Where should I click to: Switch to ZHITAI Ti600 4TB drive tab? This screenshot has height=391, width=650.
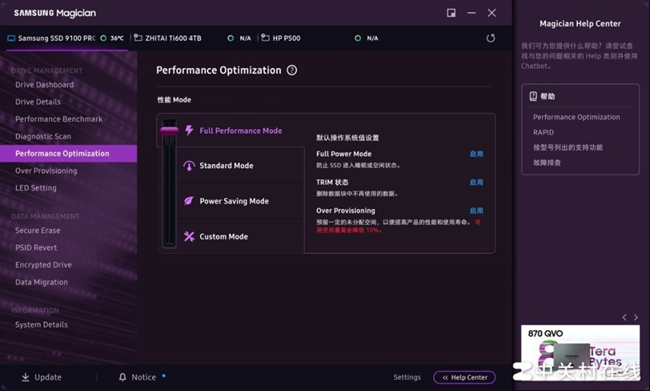pyautogui.click(x=193, y=38)
